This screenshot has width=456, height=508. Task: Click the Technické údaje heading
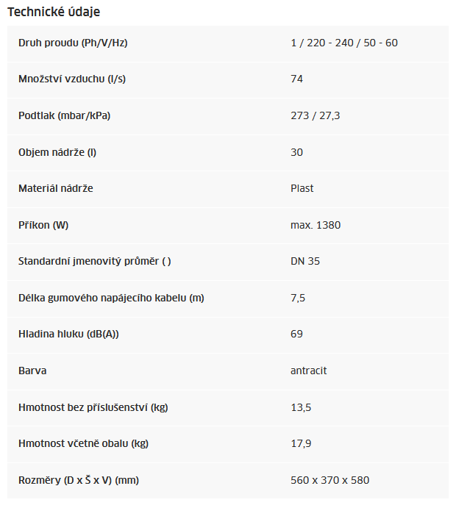pyautogui.click(x=54, y=12)
